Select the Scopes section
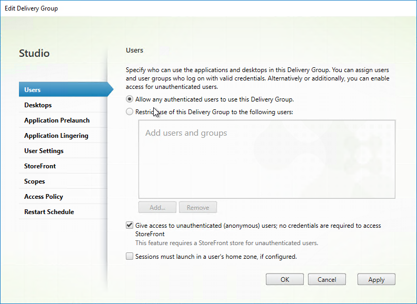Viewport: 417px width, 304px height. tap(63, 181)
